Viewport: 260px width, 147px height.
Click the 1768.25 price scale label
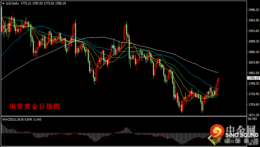click(254, 84)
